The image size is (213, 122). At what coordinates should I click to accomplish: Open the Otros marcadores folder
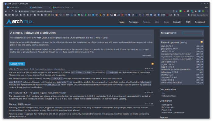coord(198,15)
